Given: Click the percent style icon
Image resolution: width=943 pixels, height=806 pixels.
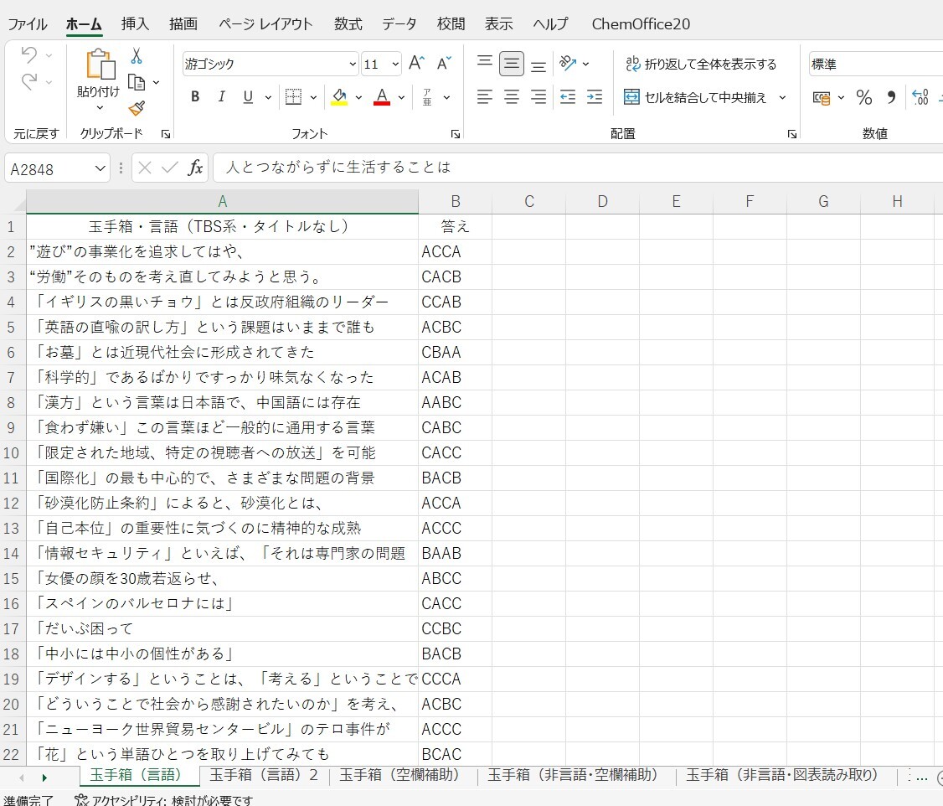Looking at the screenshot, I should (x=863, y=97).
